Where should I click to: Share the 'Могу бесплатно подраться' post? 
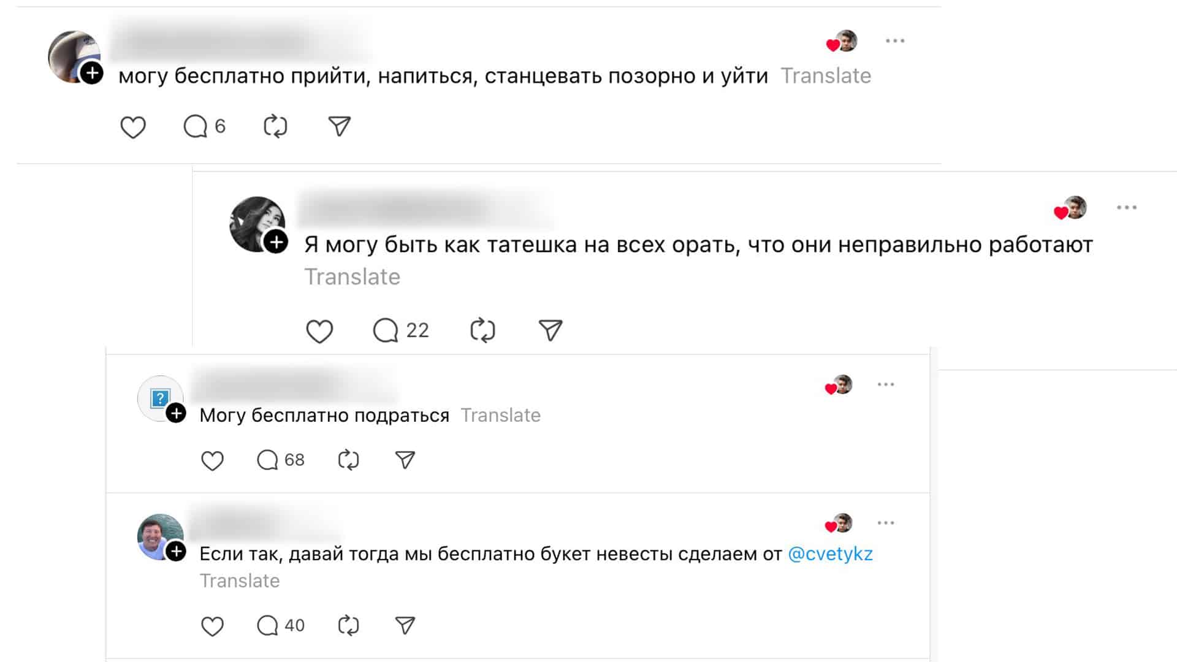405,460
